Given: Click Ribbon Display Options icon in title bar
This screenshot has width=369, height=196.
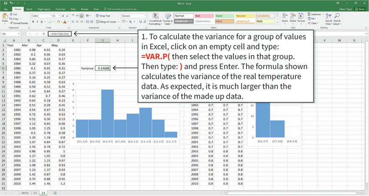Looking at the screenshot, I should coord(338,3).
